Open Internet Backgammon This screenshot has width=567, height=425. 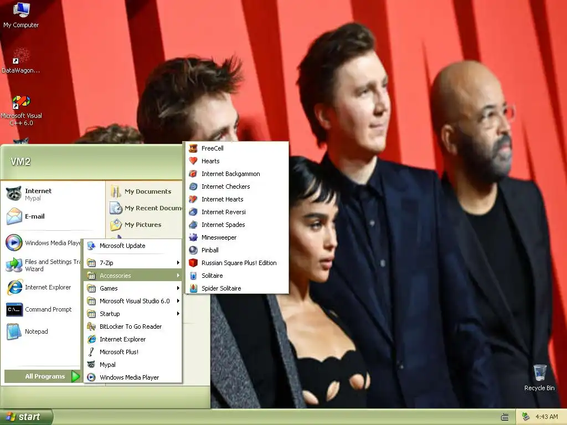[x=237, y=173]
